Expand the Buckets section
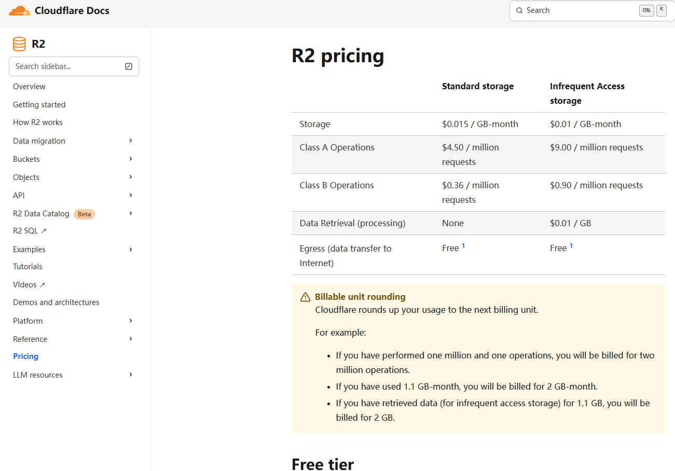Screen dimensions: 675x471 point(130,159)
